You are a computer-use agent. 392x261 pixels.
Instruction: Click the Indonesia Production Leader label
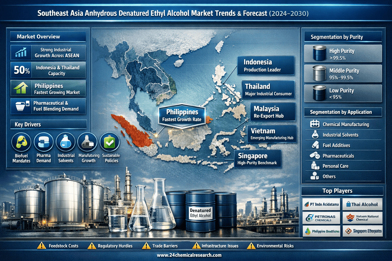coord(265,66)
